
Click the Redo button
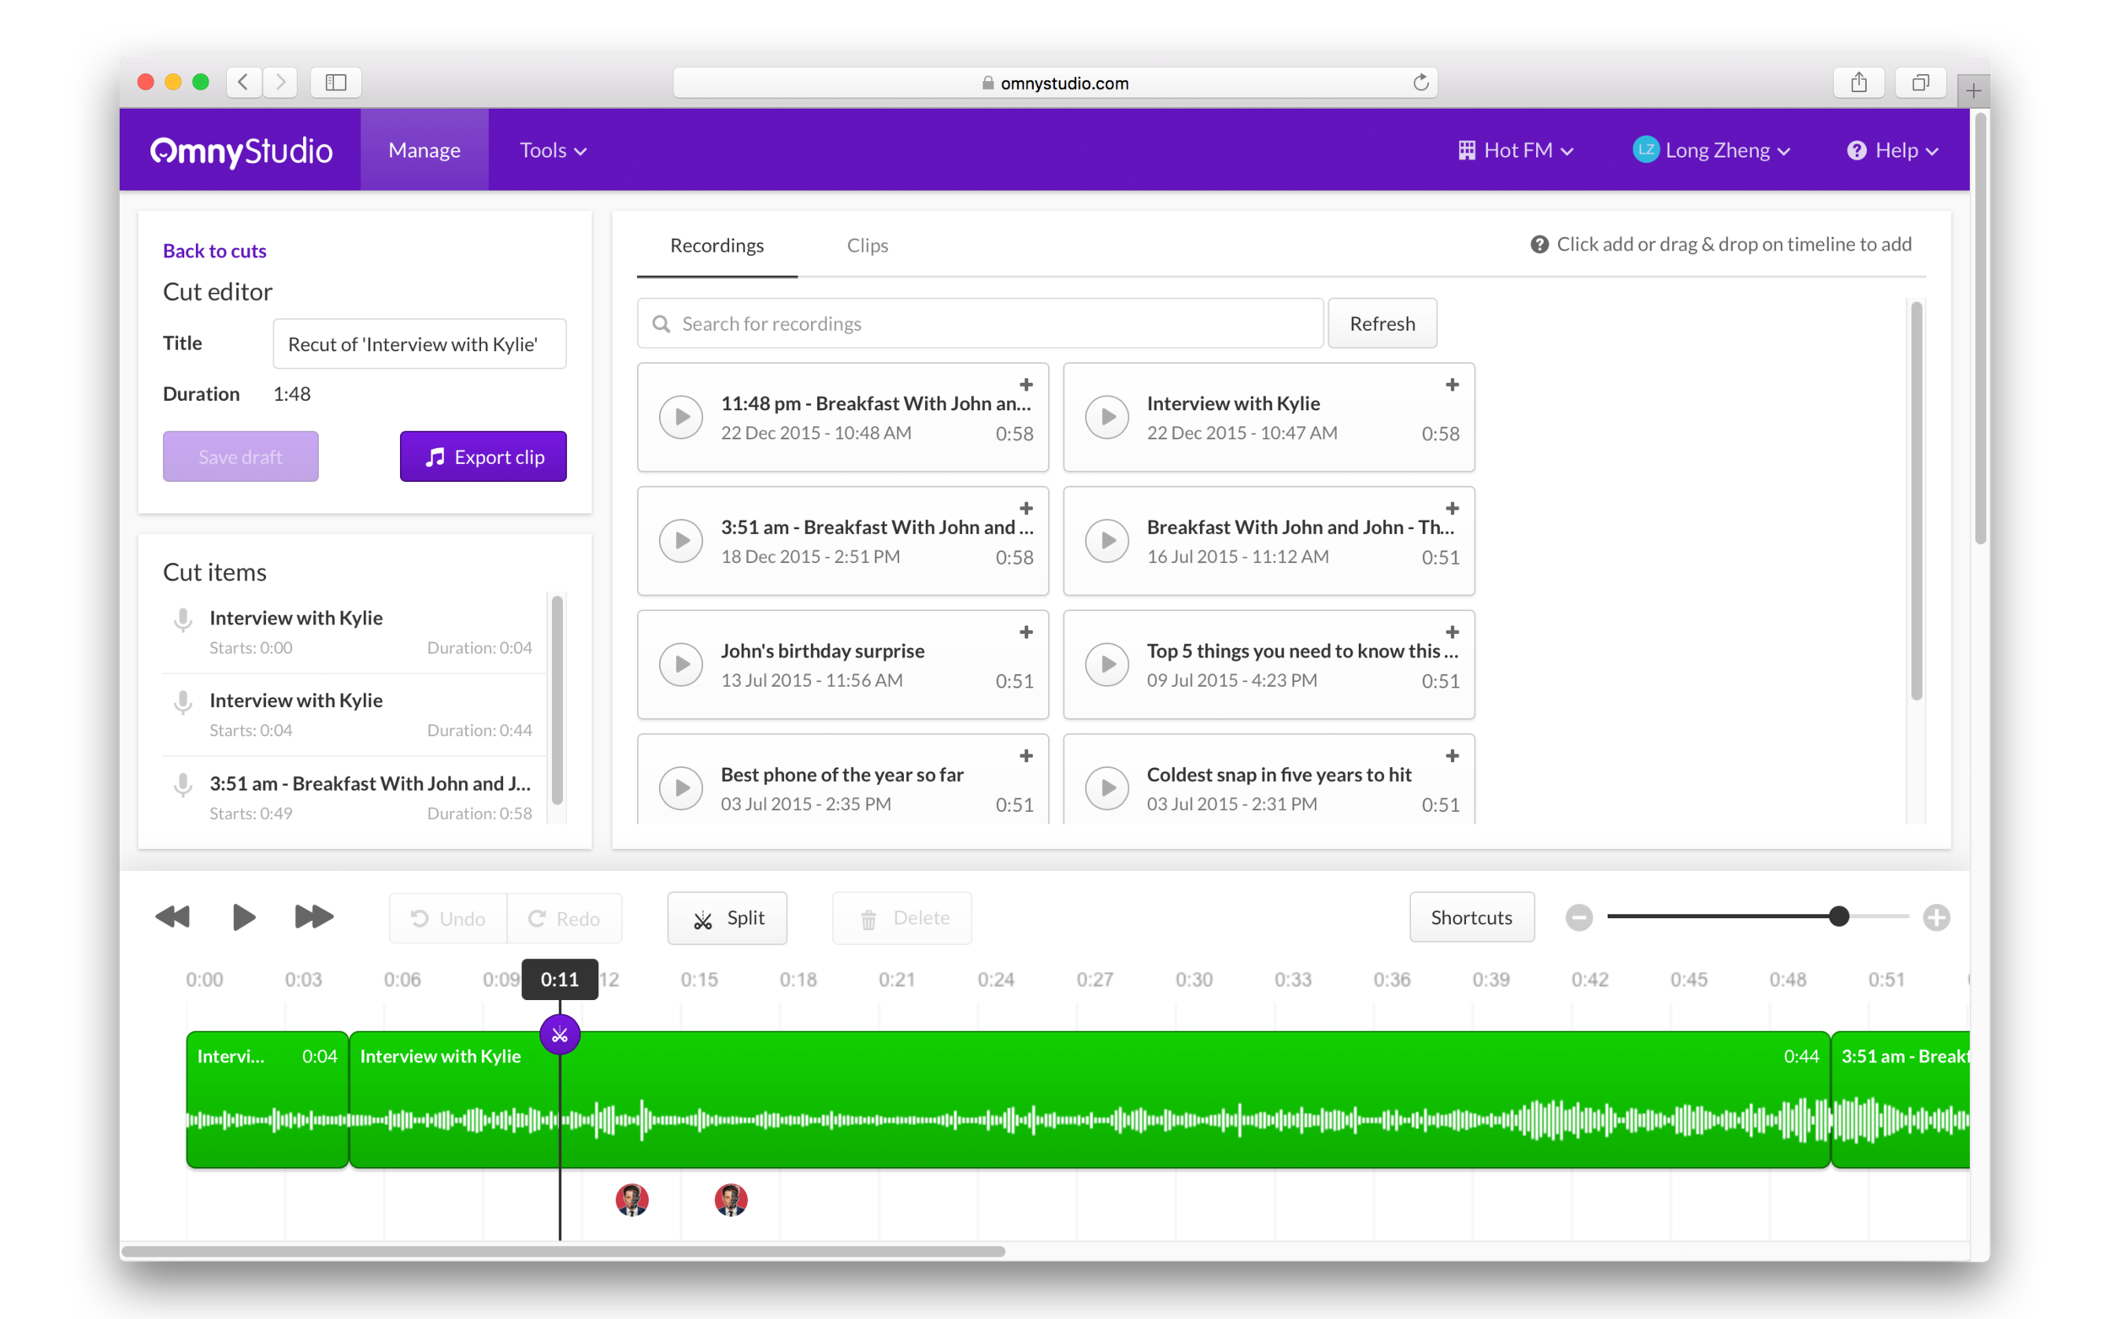click(565, 919)
